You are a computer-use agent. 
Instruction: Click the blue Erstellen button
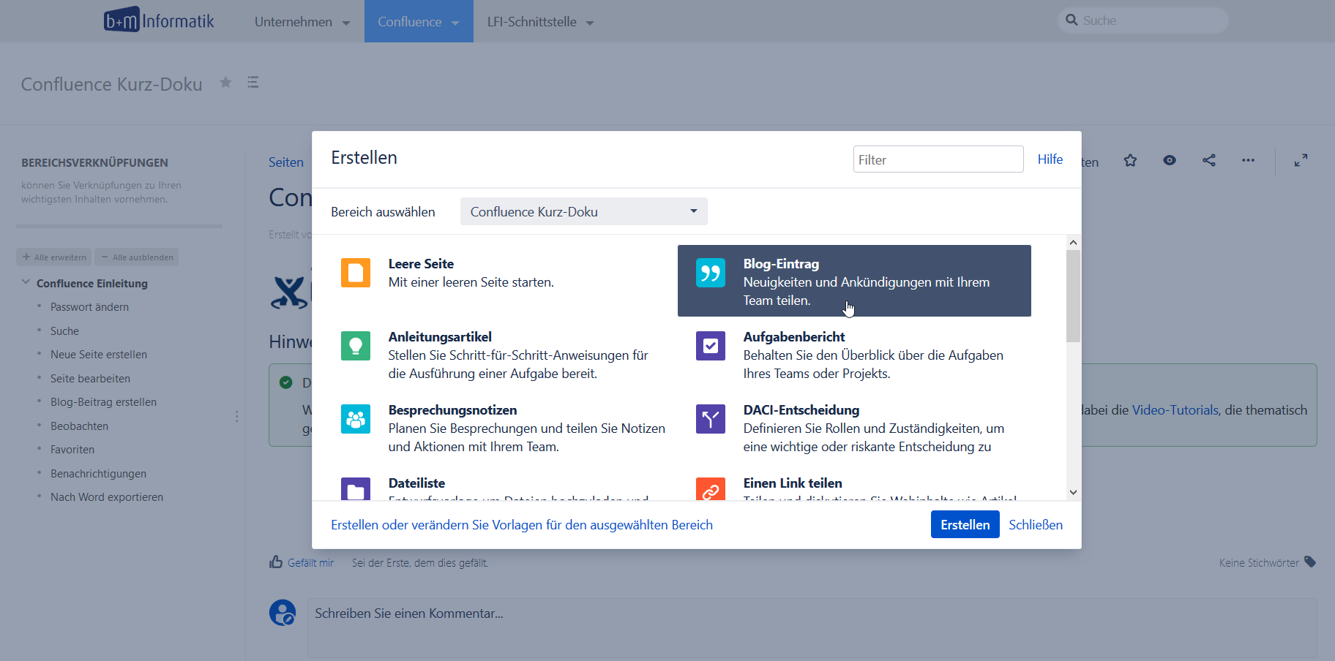(x=965, y=524)
